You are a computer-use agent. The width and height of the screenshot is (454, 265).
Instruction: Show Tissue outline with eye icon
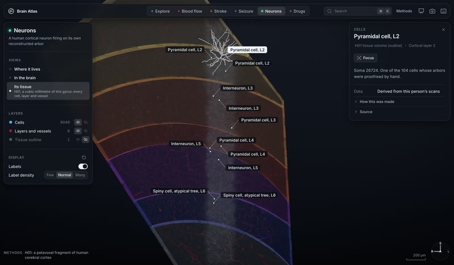[78, 140]
